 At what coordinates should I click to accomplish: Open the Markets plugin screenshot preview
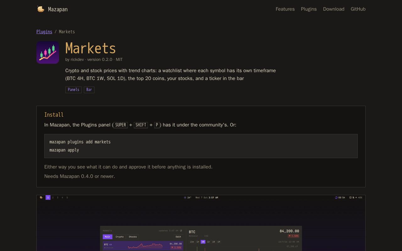pos(201,223)
